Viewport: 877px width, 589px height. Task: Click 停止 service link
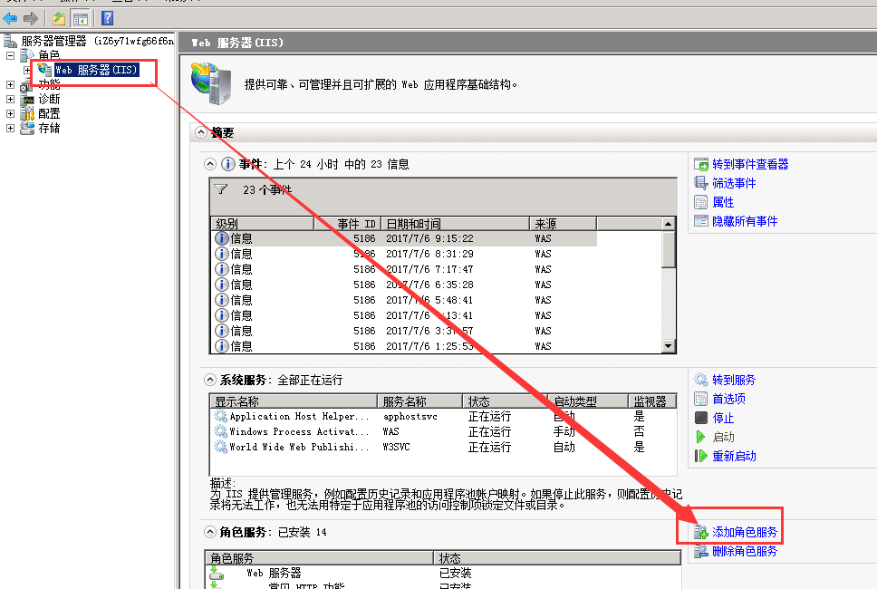[x=723, y=419]
